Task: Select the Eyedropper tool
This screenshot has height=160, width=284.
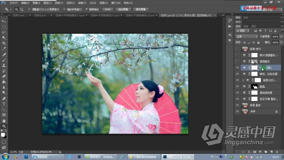Action: [x=4, y=48]
